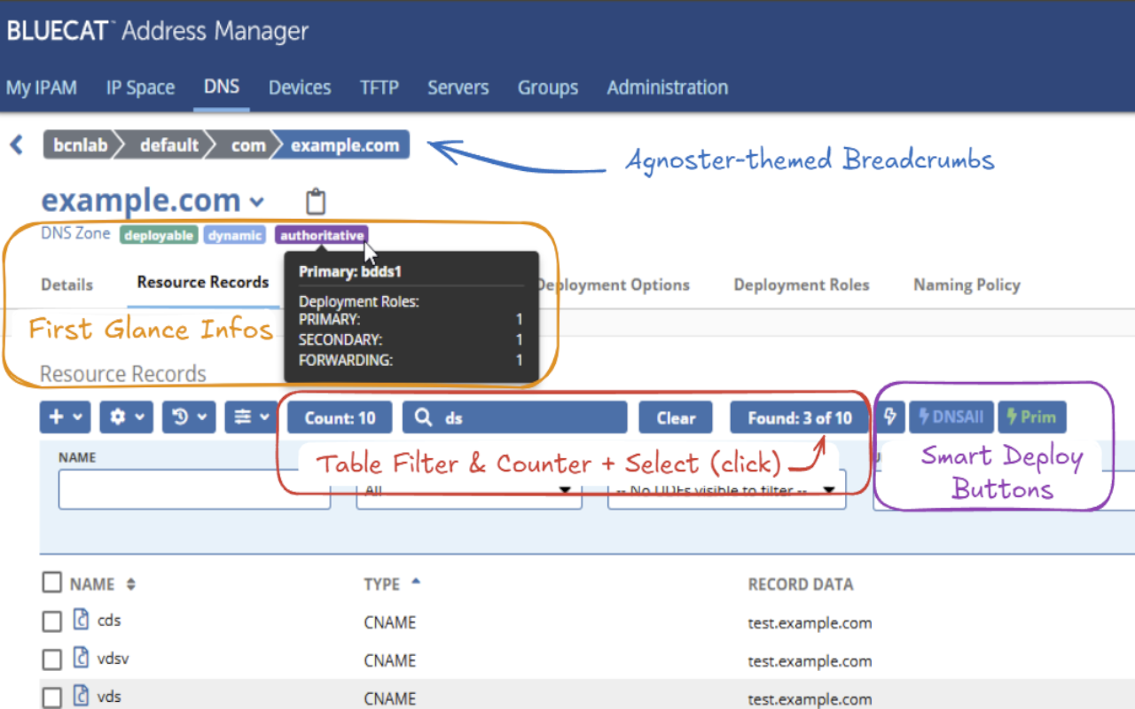Open the record type filter showing All
Image resolution: width=1135 pixels, height=709 pixels.
pyautogui.click(x=469, y=490)
